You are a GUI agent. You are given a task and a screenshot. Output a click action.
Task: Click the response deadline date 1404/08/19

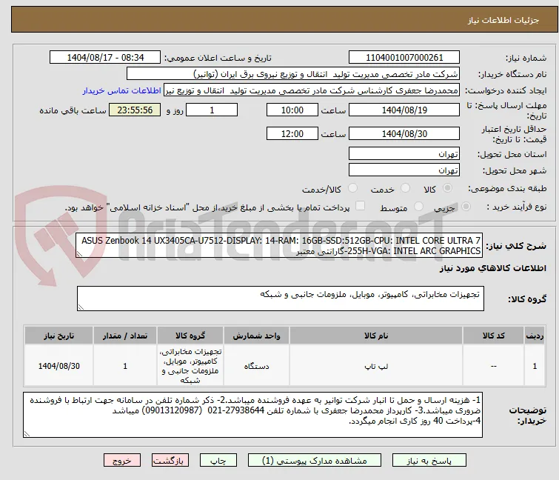click(x=404, y=110)
